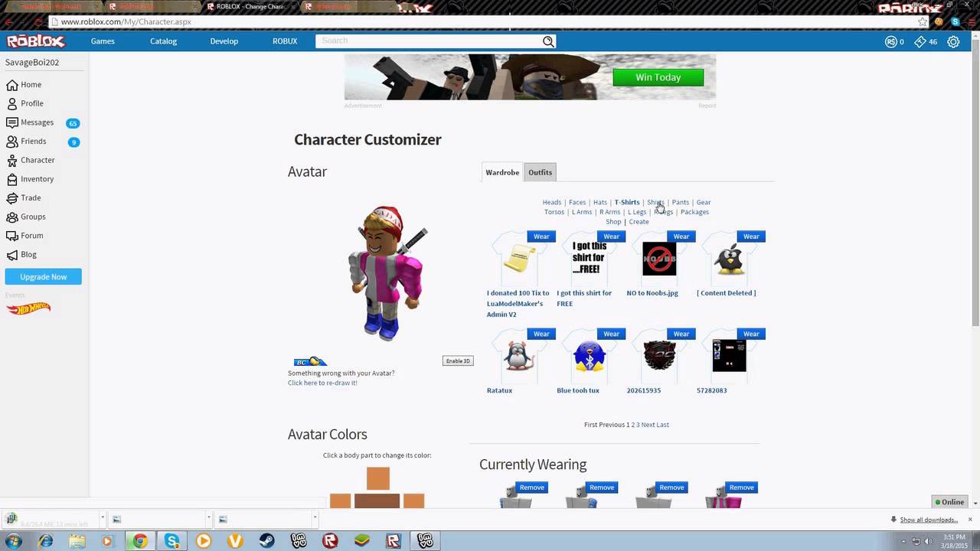The image size is (980, 551).
Task: Open the Tickets balance icon
Action: tap(920, 42)
